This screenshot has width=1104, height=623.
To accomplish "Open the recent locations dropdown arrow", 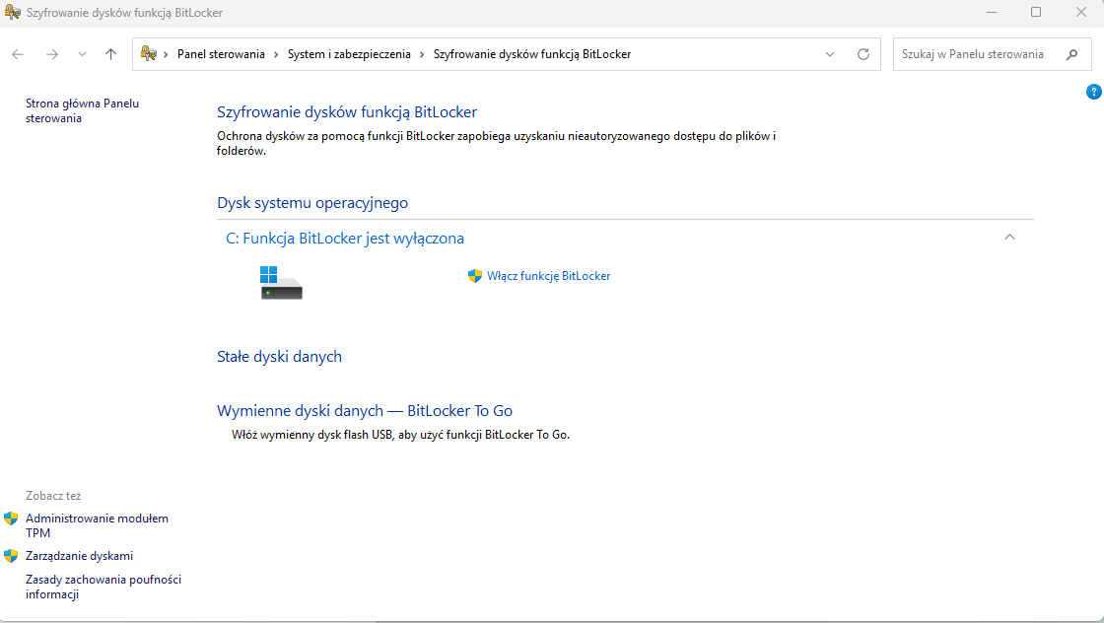I will (x=83, y=54).
